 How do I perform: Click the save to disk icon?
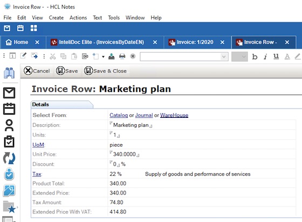(x=111, y=56)
